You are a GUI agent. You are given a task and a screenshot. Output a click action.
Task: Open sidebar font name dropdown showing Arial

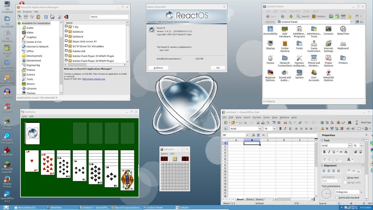tap(349, 146)
